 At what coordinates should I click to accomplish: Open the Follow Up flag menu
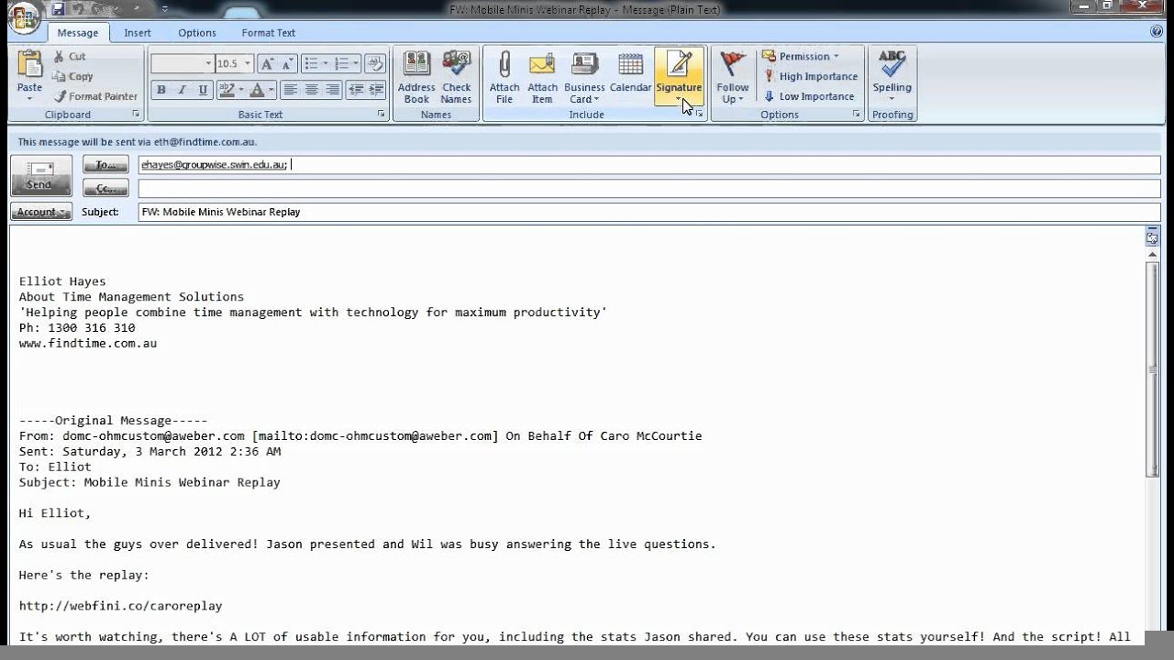[732, 78]
